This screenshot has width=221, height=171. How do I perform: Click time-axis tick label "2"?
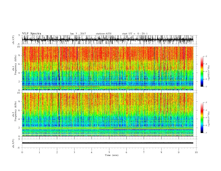tap(57, 152)
